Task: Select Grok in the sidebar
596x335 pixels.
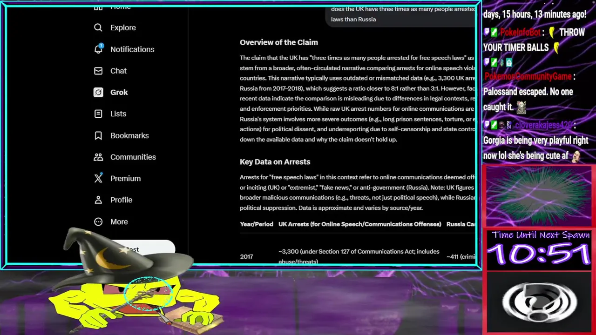Action: (x=119, y=92)
